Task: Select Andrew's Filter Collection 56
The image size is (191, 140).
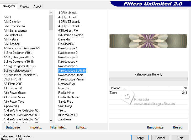Action: [21, 115]
